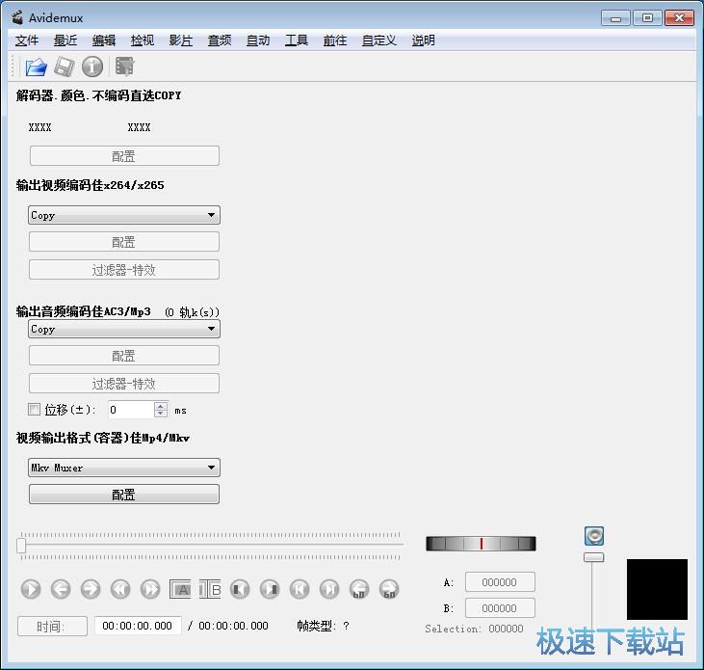
Task: Go back 60 seconds
Action: 359,589
